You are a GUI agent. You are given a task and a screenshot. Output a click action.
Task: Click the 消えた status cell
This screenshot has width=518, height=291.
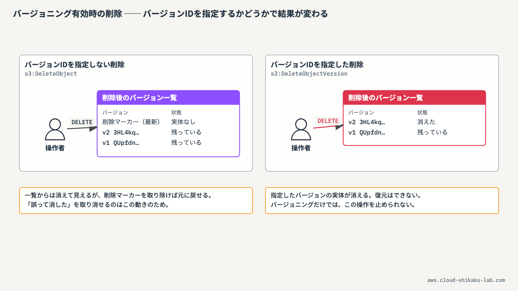426,122
